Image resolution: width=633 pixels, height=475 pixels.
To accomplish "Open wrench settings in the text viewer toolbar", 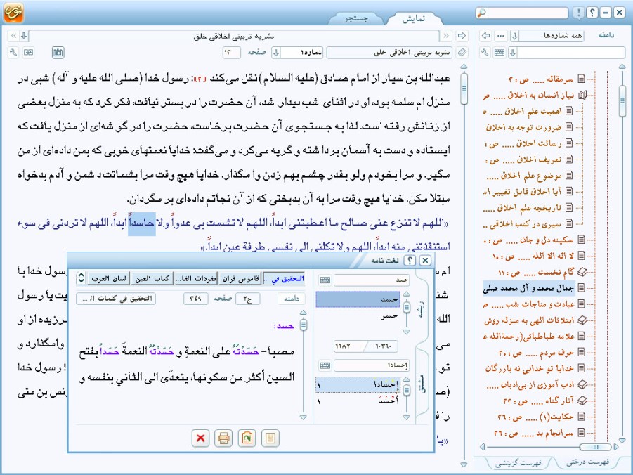I will click(x=13, y=53).
